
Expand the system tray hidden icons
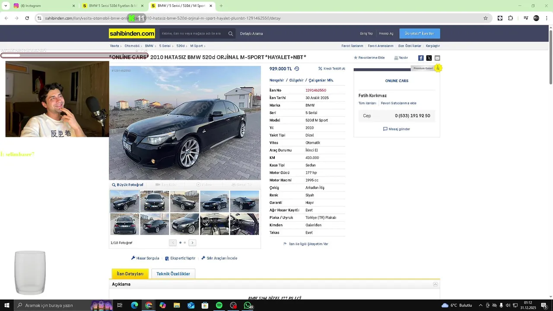click(x=480, y=305)
